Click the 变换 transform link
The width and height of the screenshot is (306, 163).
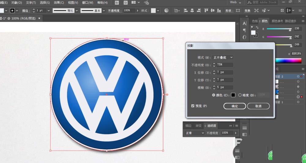pos(247,11)
